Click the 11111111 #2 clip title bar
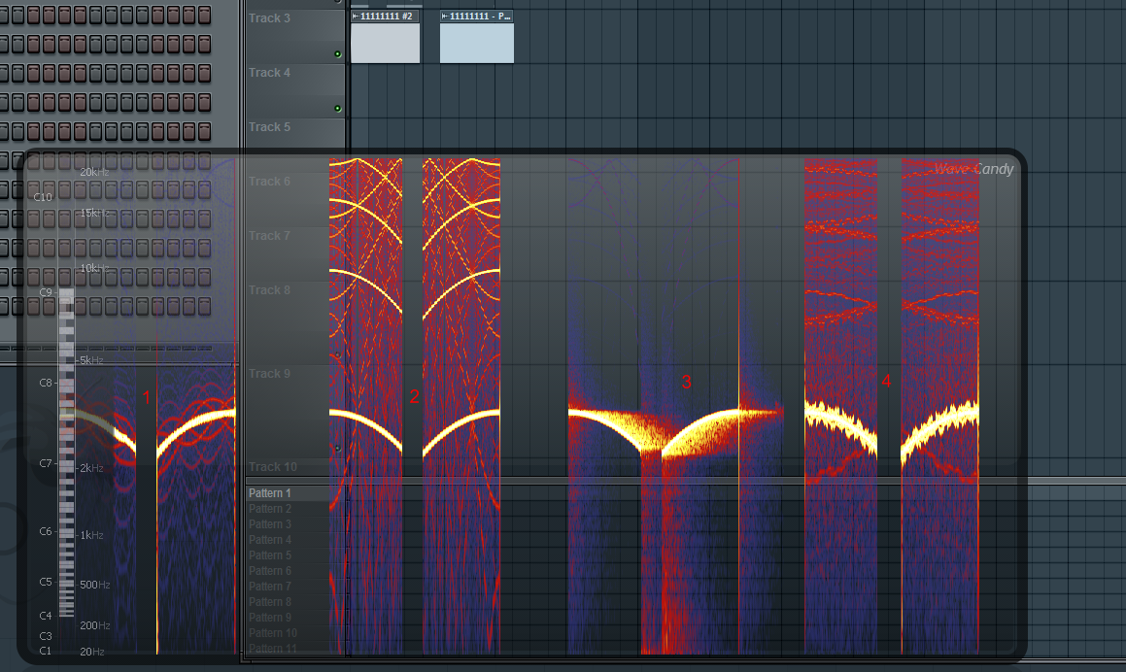Image resolution: width=1126 pixels, height=672 pixels. click(385, 16)
